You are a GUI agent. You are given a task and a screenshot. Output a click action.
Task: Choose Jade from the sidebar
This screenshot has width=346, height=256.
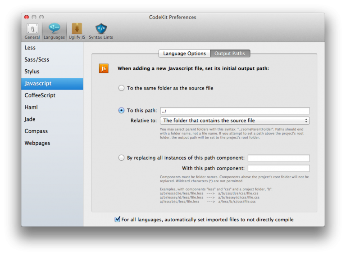(52, 119)
